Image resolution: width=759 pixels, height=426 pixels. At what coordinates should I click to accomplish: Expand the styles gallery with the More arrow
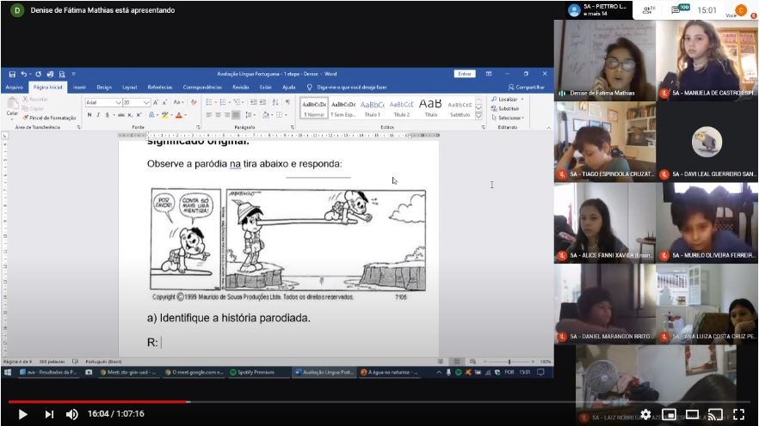[x=478, y=116]
